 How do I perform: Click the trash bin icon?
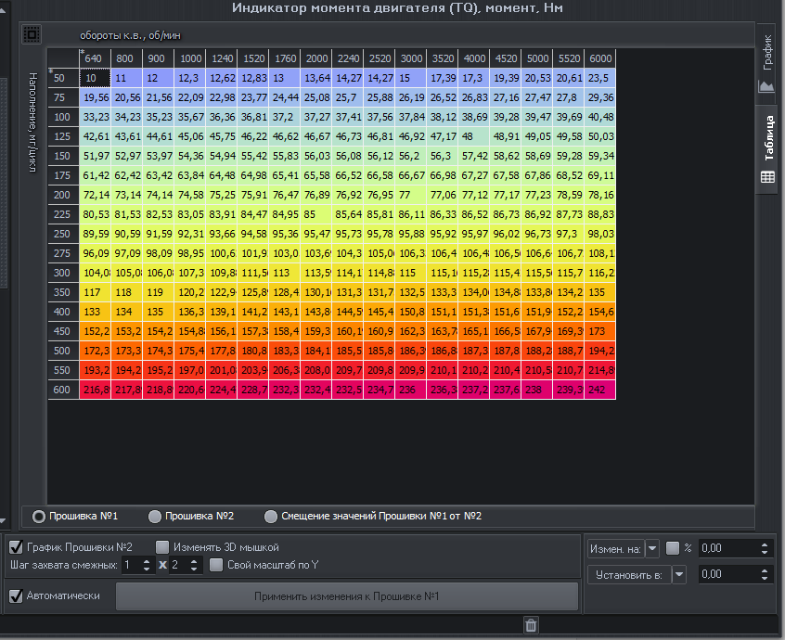point(531,625)
